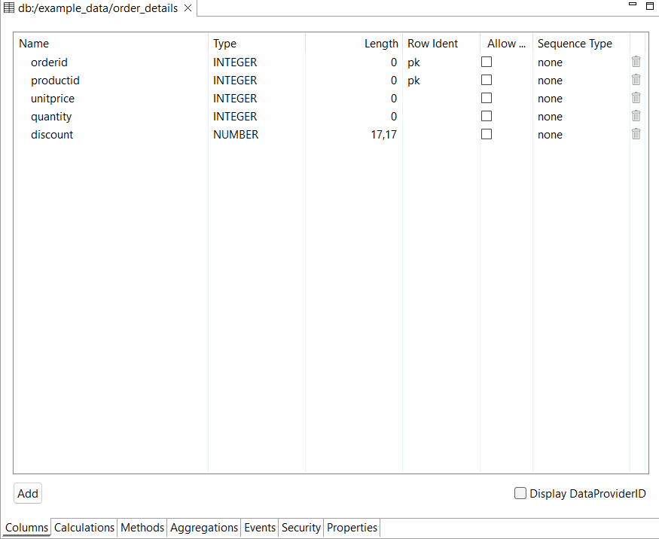Remove unitprice column via trash icon
Image resolution: width=659 pixels, height=539 pixels.
(x=636, y=98)
